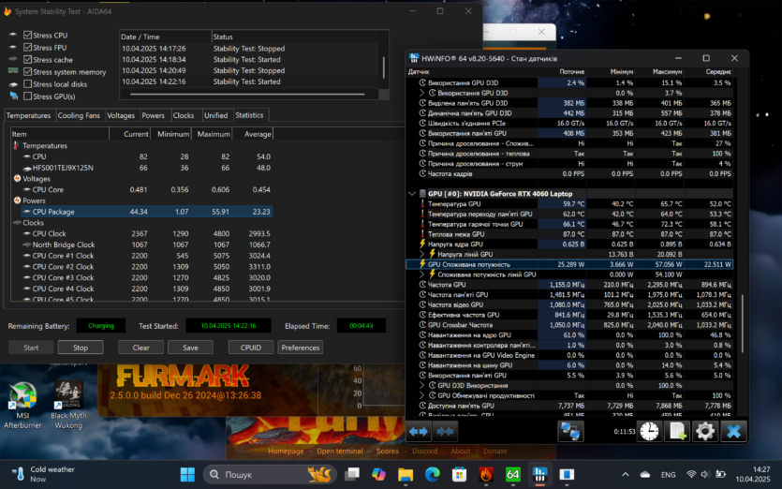This screenshot has height=489, width=782.
Task: Expand GPU D3D Використання row
Action: tap(422, 385)
